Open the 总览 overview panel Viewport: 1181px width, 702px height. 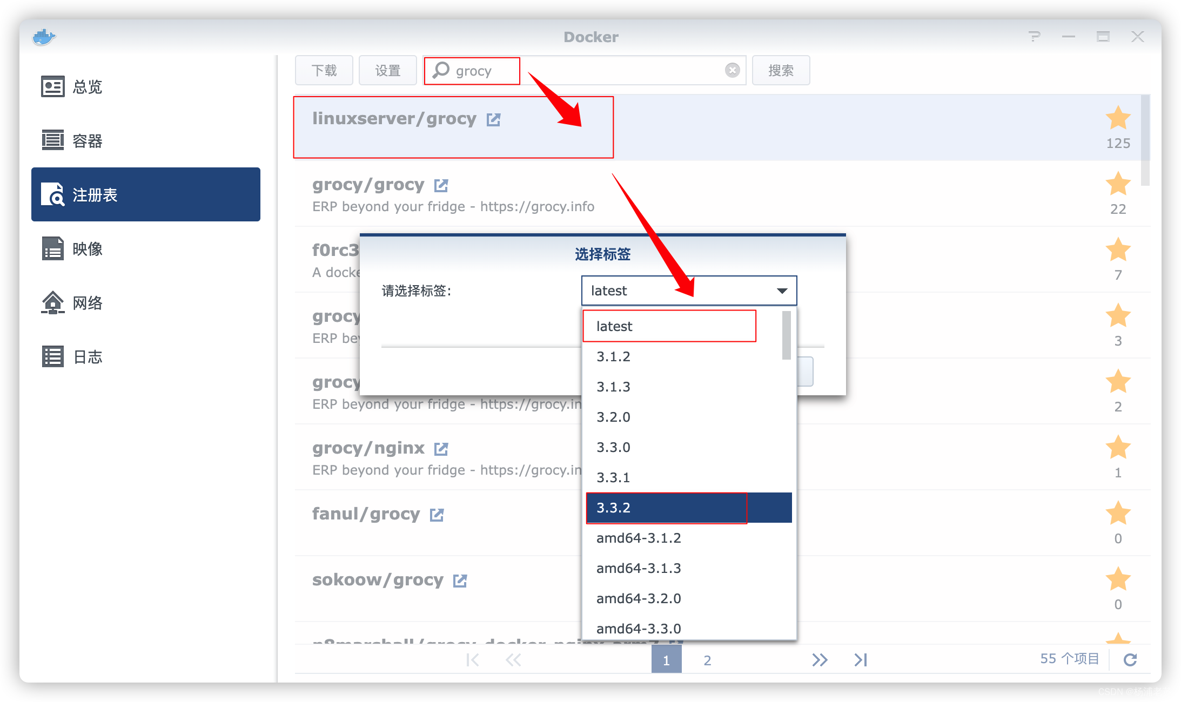tap(86, 86)
